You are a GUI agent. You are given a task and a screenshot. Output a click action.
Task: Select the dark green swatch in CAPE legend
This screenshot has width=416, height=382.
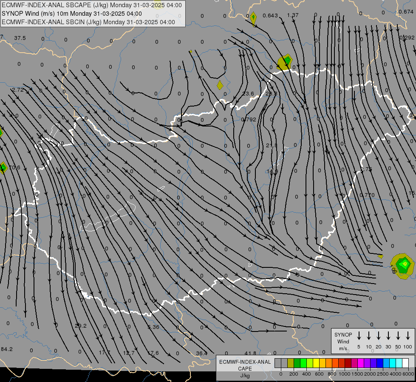click(297, 363)
